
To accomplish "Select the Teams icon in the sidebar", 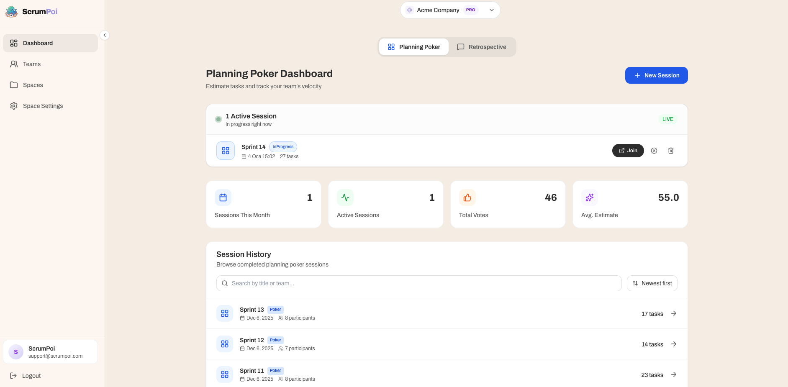I will coord(14,64).
